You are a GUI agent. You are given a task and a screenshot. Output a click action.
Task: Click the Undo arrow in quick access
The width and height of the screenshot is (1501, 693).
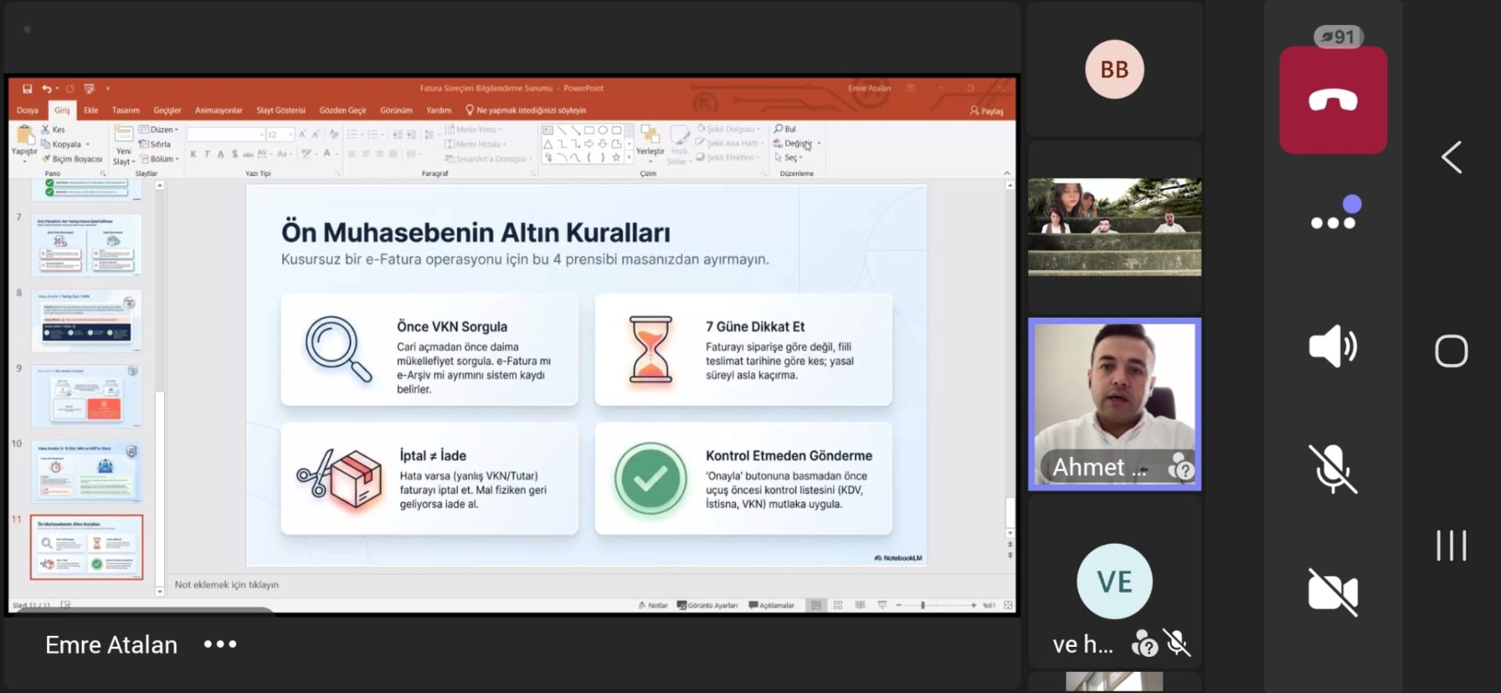[x=47, y=88]
